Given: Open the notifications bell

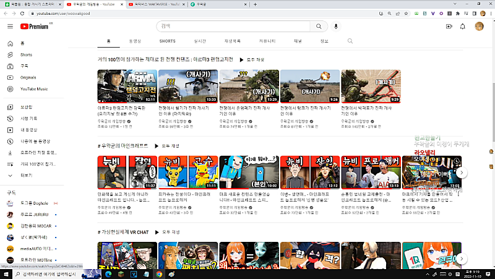Looking at the screenshot, I should click(462, 27).
